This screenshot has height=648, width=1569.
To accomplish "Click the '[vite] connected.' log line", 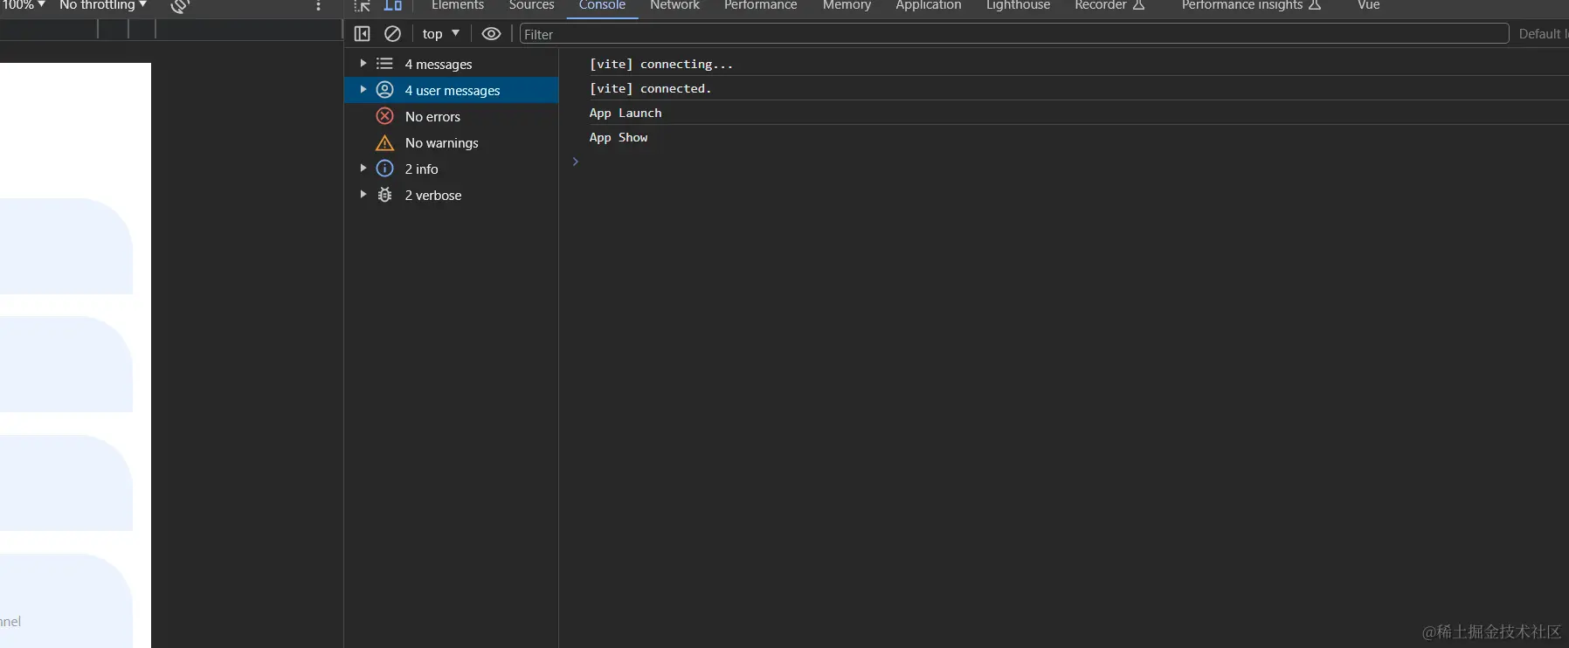I will 650,88.
